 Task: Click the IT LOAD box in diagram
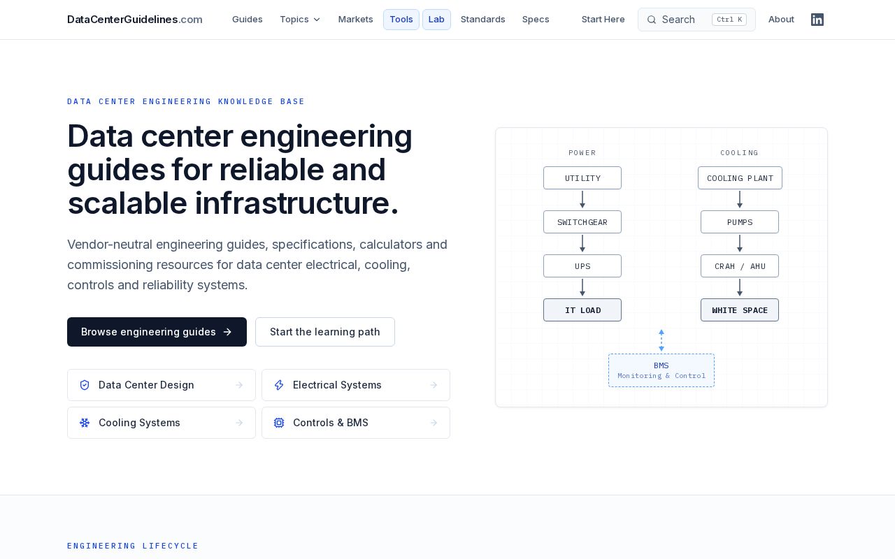click(582, 310)
